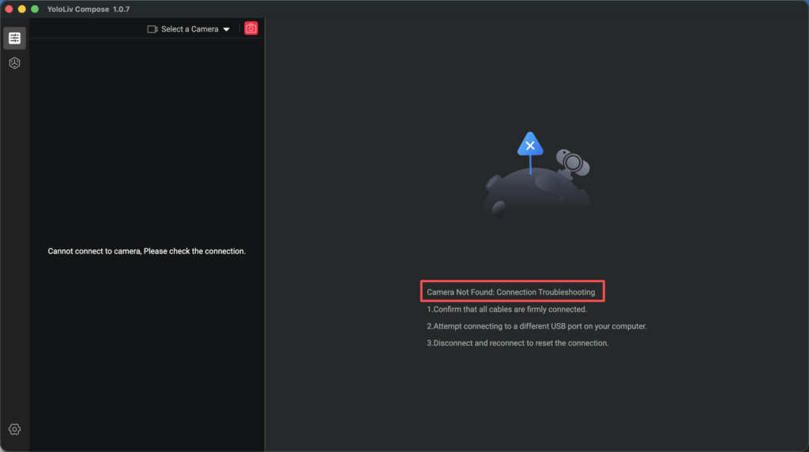Viewport: 809px width, 452px height.
Task: Minimize the window with the yellow button
Action: (x=22, y=9)
